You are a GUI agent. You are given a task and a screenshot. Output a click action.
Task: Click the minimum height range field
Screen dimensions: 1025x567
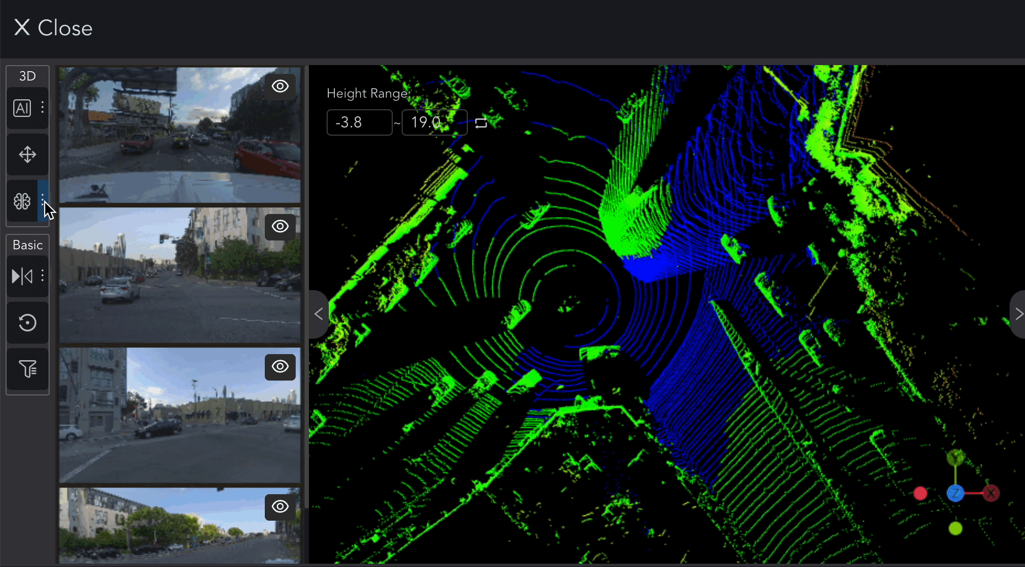359,122
